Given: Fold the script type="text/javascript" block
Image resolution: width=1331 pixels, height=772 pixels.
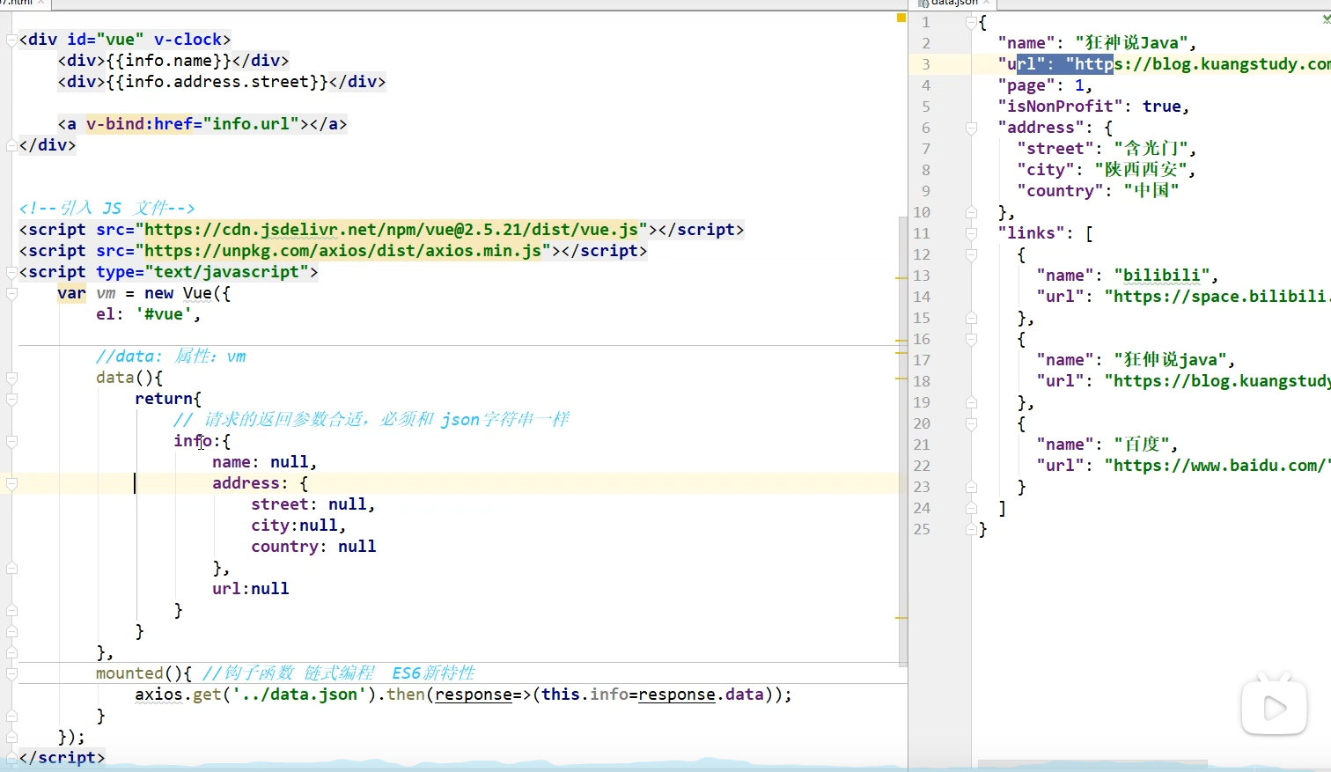Looking at the screenshot, I should tap(11, 272).
